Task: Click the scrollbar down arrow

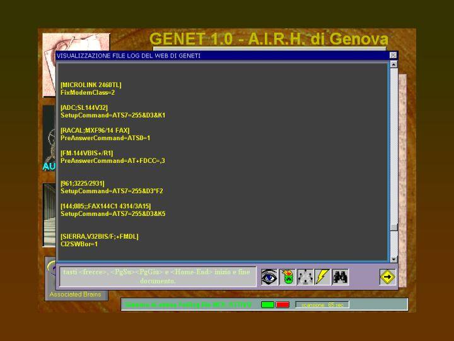Action: click(393, 259)
